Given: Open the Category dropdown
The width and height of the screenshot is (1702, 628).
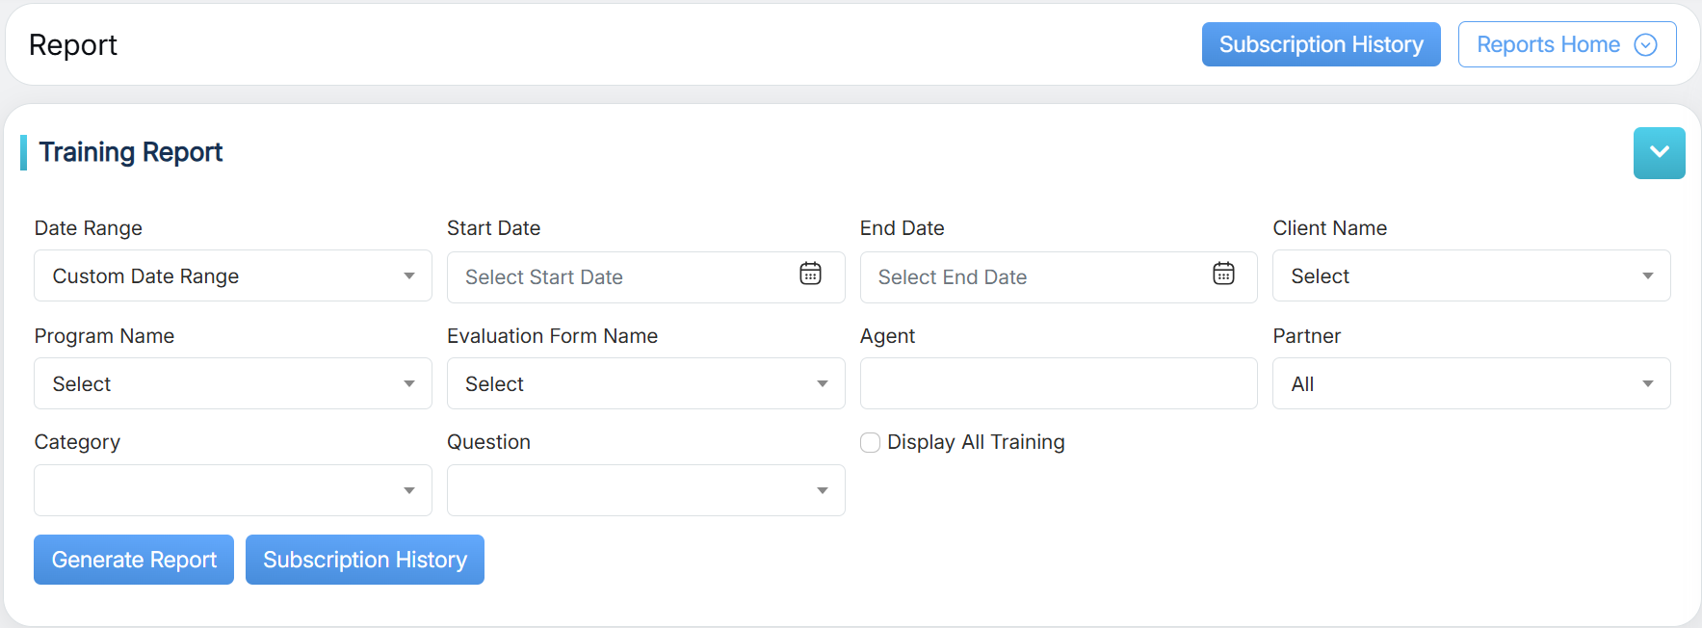Looking at the screenshot, I should (232, 491).
